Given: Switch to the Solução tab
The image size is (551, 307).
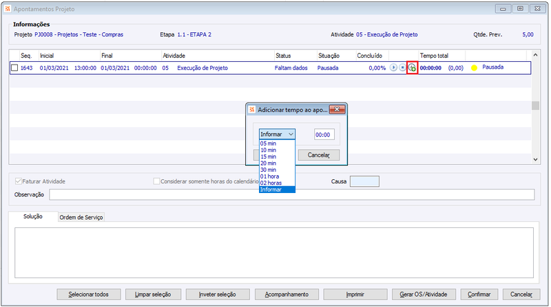Looking at the screenshot, I should 33,216.
